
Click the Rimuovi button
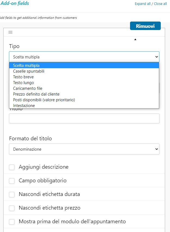point(145,26)
